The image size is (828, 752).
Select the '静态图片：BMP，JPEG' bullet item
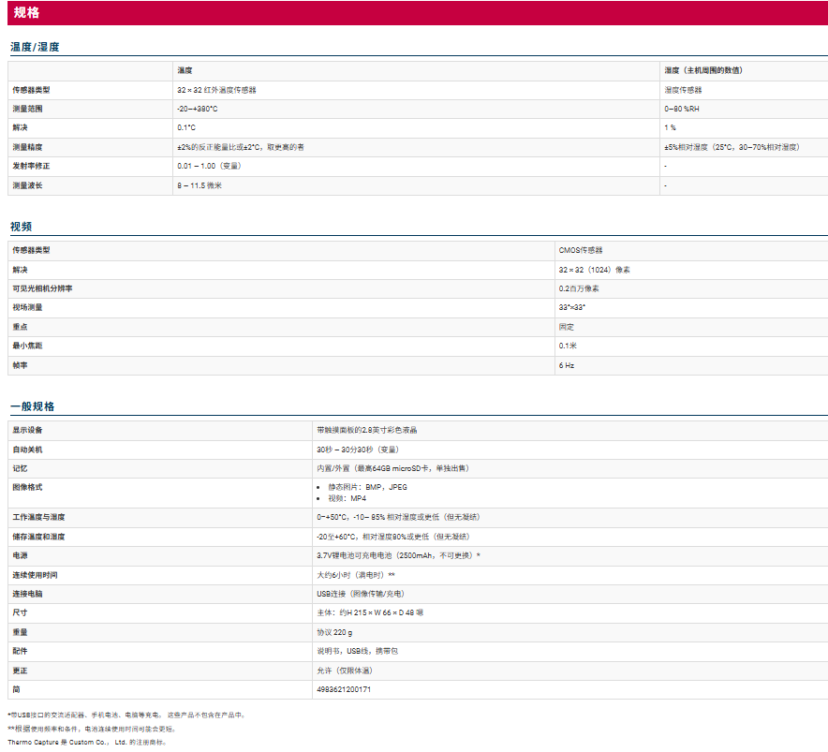pos(367,487)
